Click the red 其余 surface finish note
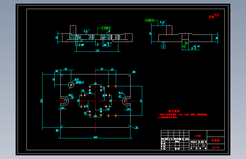 tap(211, 17)
